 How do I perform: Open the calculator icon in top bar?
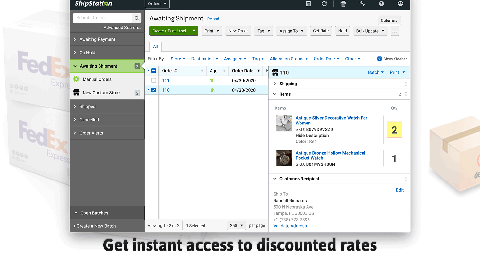click(x=308, y=4)
